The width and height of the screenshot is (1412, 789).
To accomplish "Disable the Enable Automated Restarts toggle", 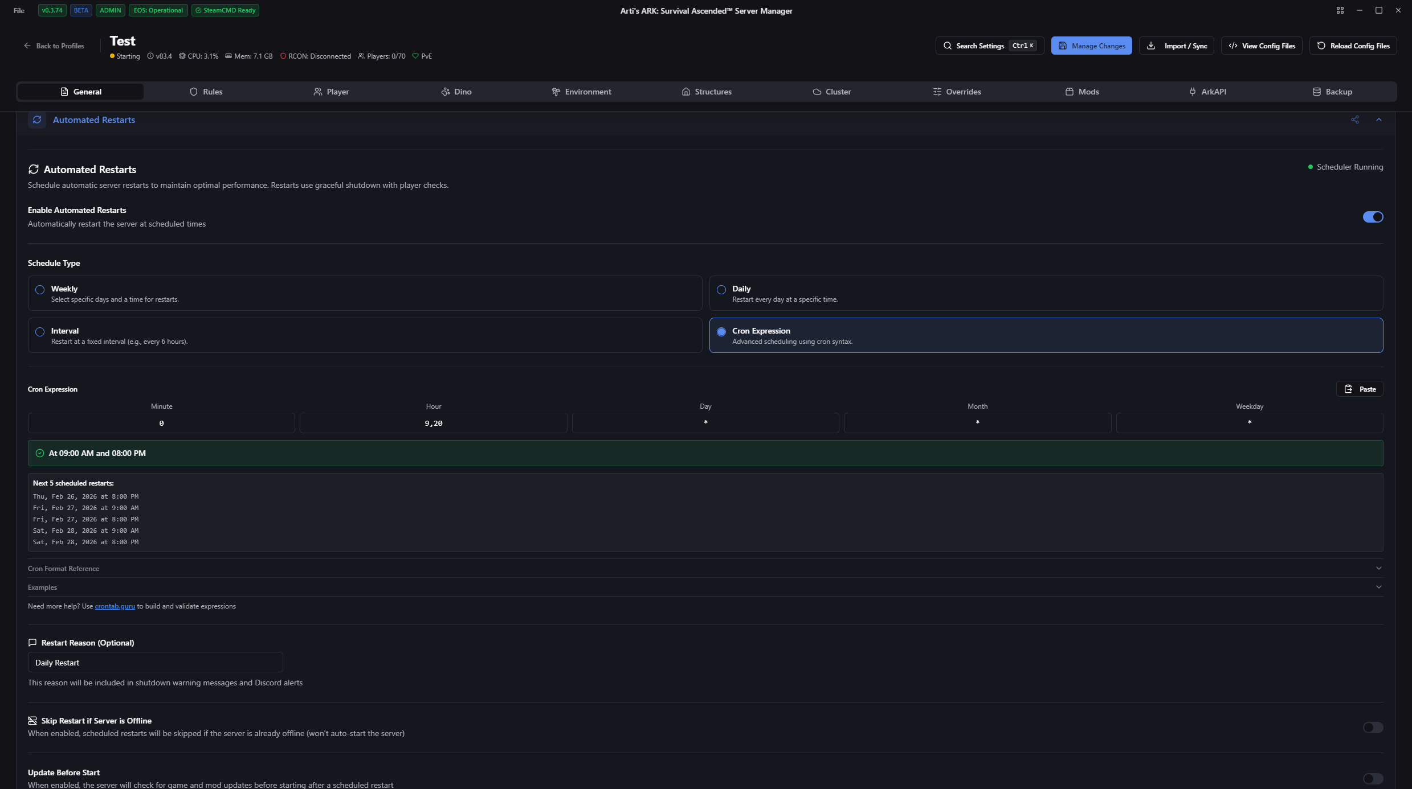I will [1372, 217].
